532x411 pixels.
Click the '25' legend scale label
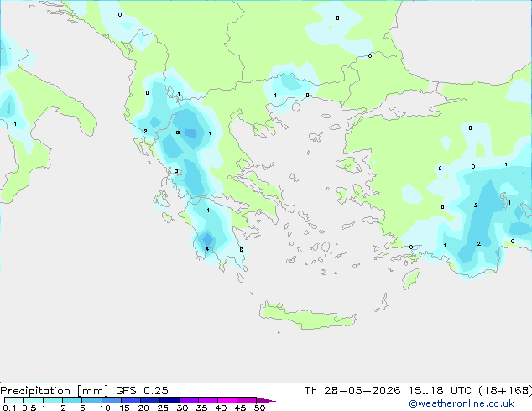[x=163, y=408]
